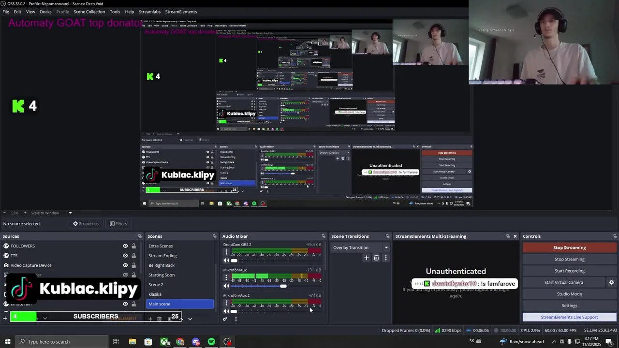Open the Help menu

pyautogui.click(x=130, y=12)
